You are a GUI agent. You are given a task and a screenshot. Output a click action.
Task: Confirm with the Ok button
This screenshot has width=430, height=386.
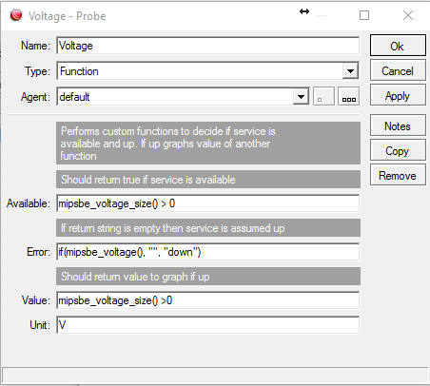[398, 46]
